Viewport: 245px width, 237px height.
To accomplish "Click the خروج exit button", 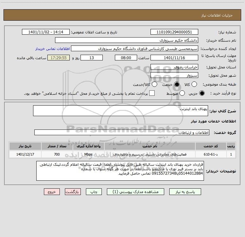I will point(52,192).
